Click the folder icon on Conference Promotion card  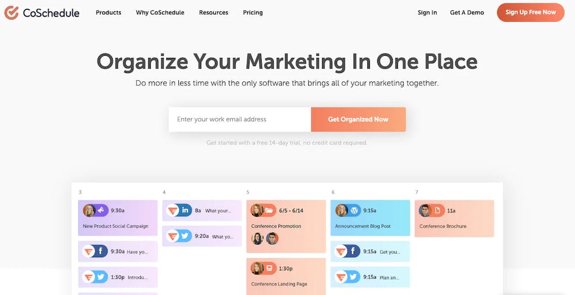point(270,211)
